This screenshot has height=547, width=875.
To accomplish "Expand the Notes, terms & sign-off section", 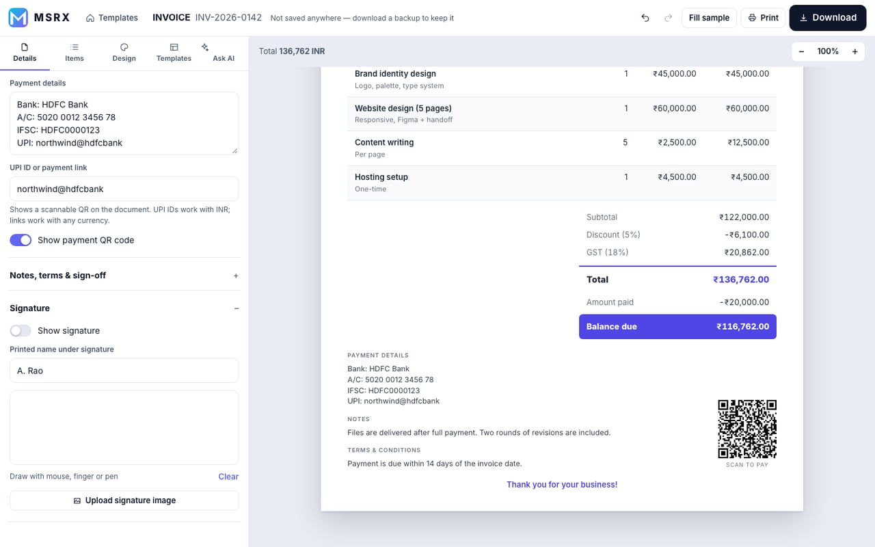I will (124, 276).
